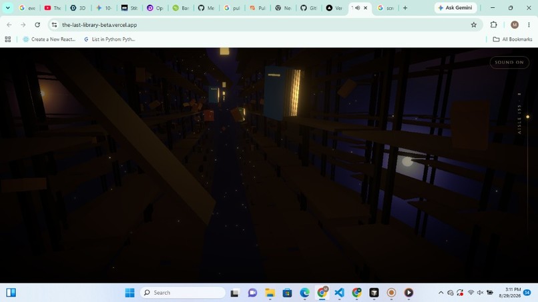Viewport: 538px width, 302px height.
Task: Switch to the Google 'pul' tab
Action: (x=232, y=7)
